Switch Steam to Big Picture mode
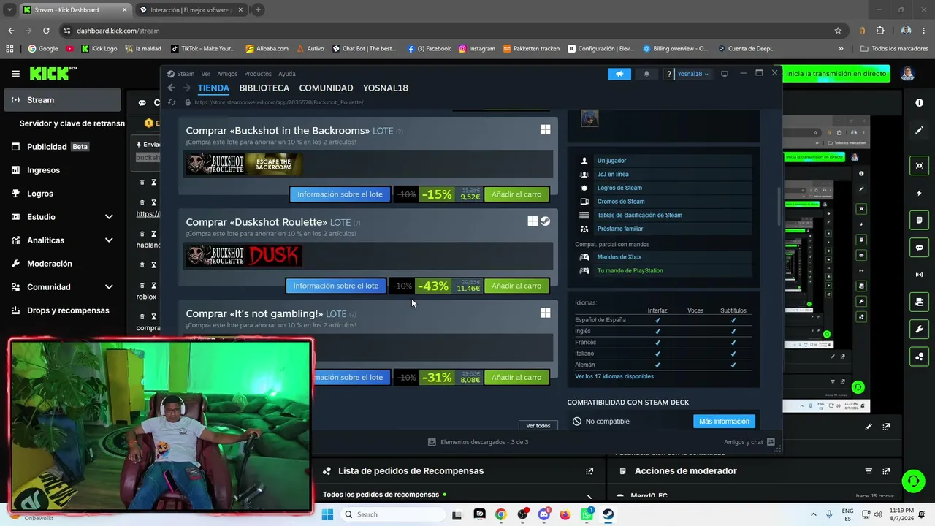The height and width of the screenshot is (526, 935). [x=725, y=74]
